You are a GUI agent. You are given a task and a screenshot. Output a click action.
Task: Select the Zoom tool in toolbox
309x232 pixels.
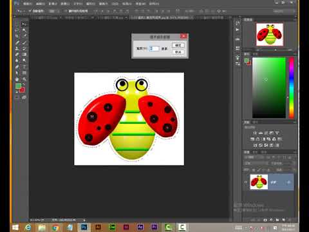(x=24, y=79)
